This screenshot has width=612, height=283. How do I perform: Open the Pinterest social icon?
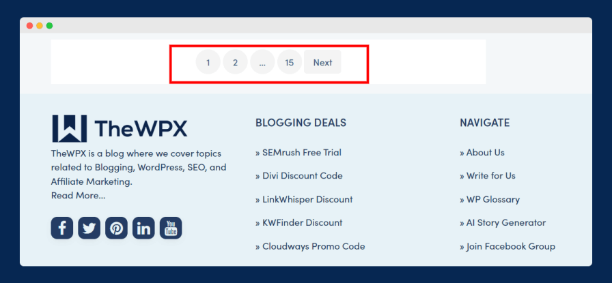[x=116, y=228]
